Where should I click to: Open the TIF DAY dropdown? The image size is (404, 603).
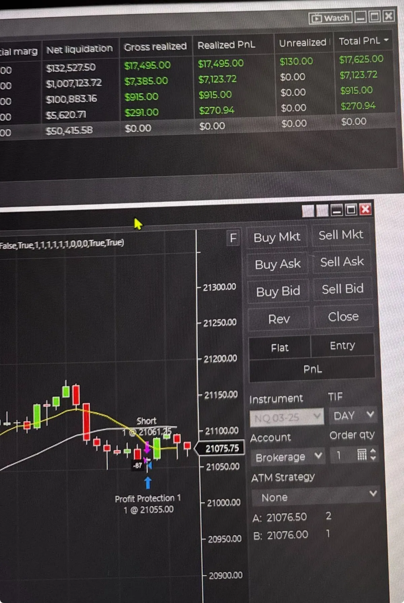(x=353, y=415)
